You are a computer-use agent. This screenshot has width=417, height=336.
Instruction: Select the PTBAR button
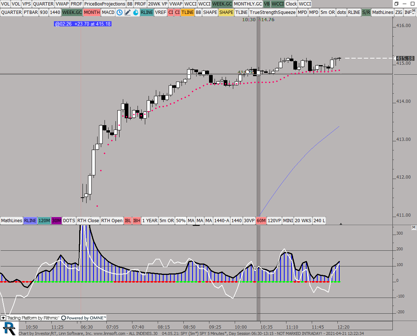point(31,12)
